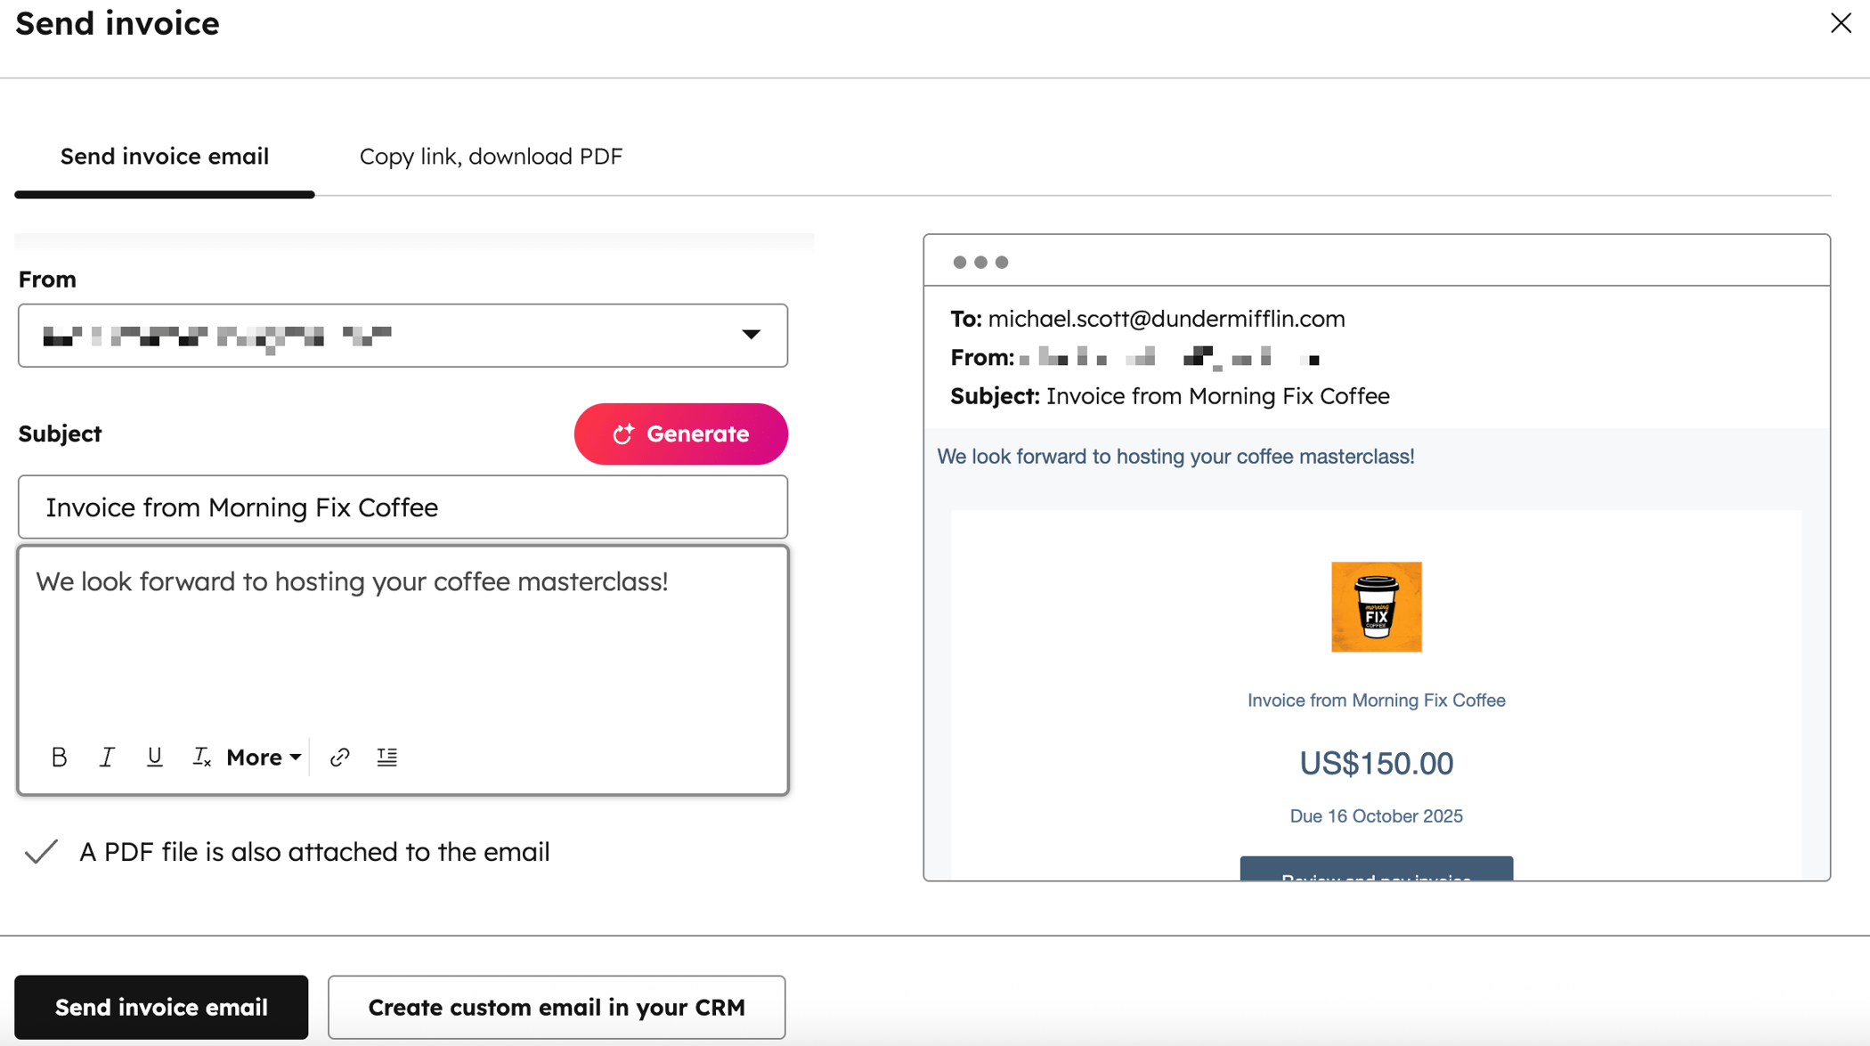Apply italic formatting in the email body
Image resolution: width=1870 pixels, height=1046 pixels.
[107, 757]
